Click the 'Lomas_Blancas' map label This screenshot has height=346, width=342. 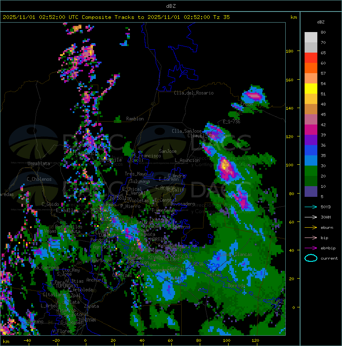click(236, 254)
